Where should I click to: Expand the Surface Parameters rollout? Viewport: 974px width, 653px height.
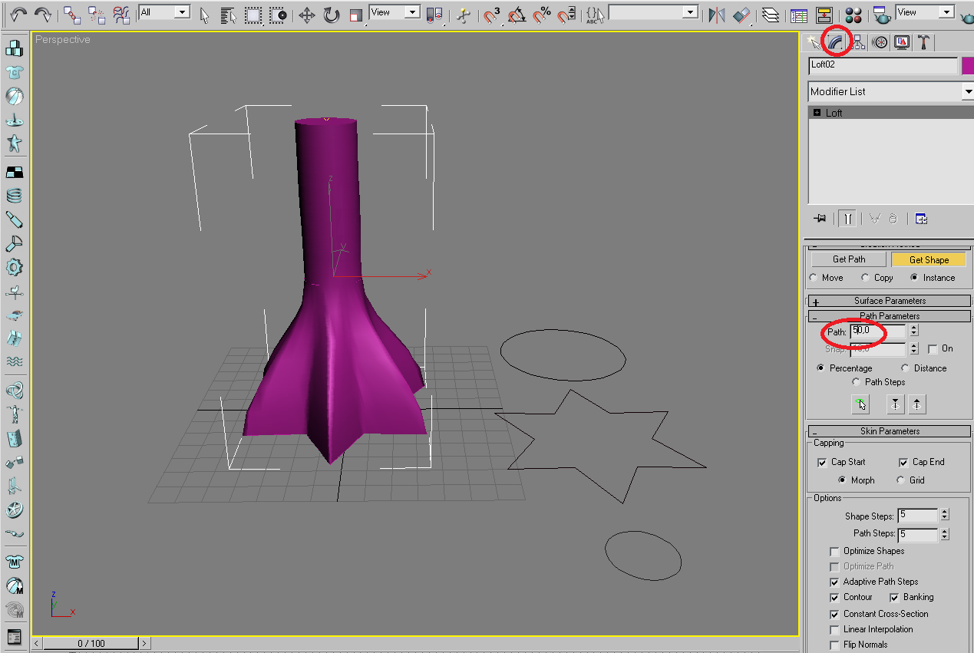click(x=889, y=301)
